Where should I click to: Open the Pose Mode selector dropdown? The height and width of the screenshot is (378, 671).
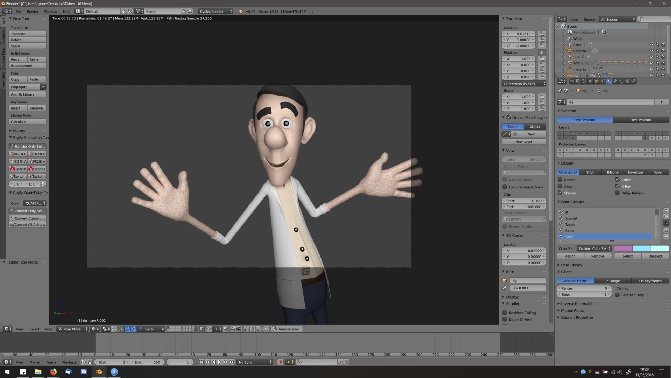pyautogui.click(x=72, y=329)
